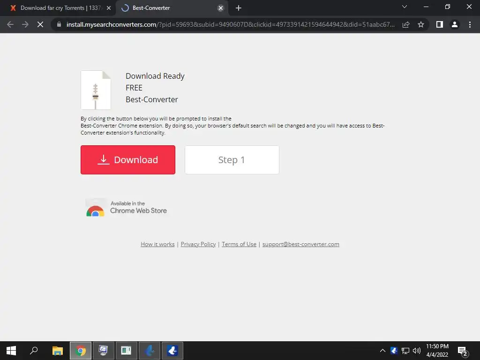
Task: Restore down the Chrome window
Action: coord(448,7)
